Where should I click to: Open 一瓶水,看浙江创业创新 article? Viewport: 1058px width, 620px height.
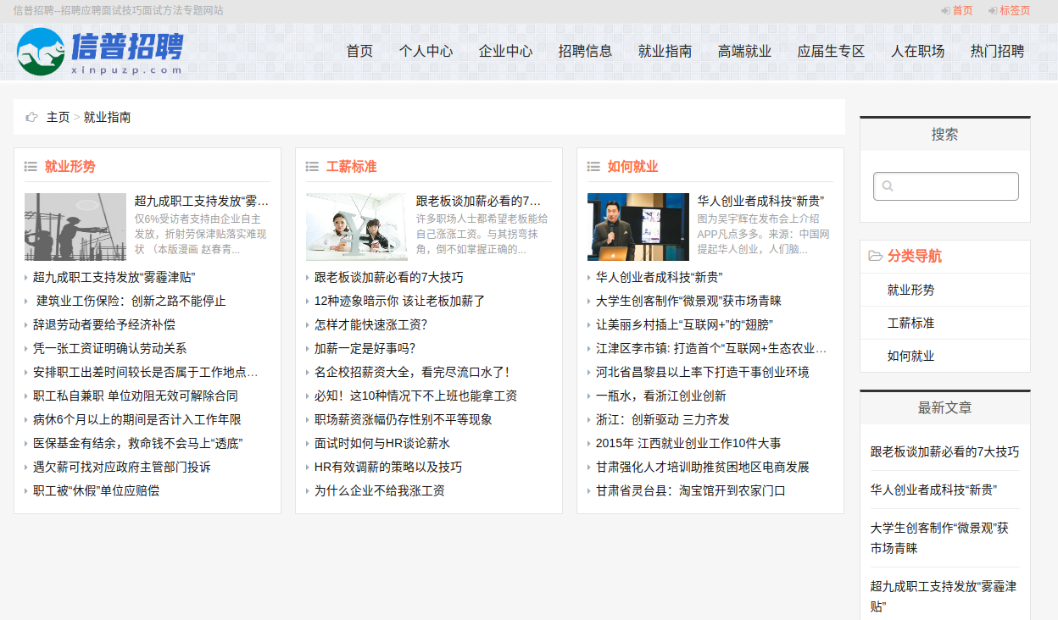click(660, 396)
